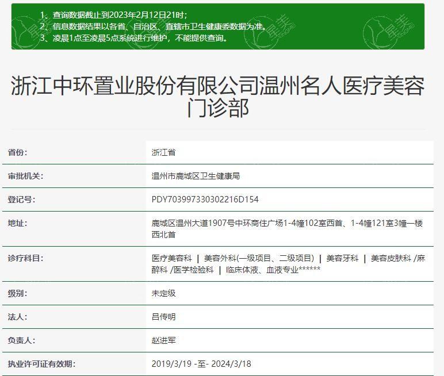
Task: Select the notice line 查询数据截止到2023年2月12日21时
Action: tap(113, 15)
